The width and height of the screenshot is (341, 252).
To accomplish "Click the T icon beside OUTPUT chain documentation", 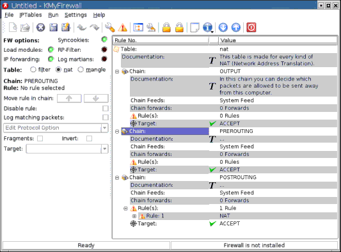I will click(x=212, y=86).
